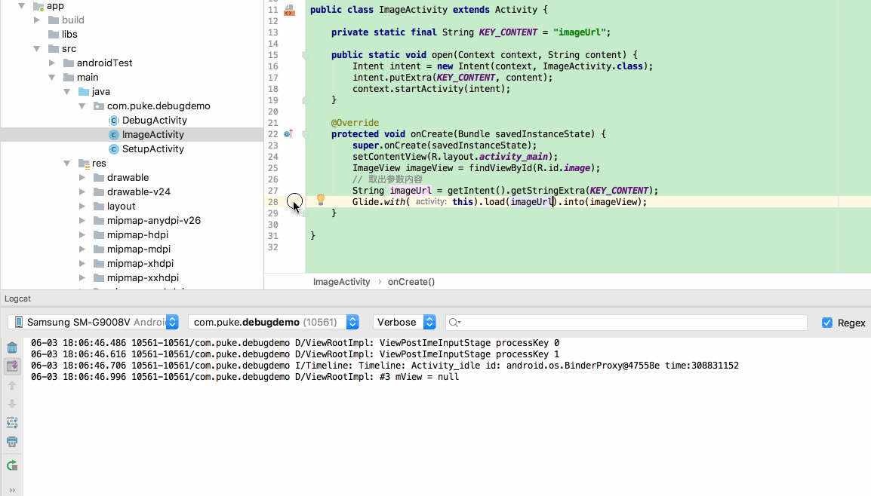
Task: Click the onCreate() breadcrumb below the editor
Action: (x=411, y=281)
